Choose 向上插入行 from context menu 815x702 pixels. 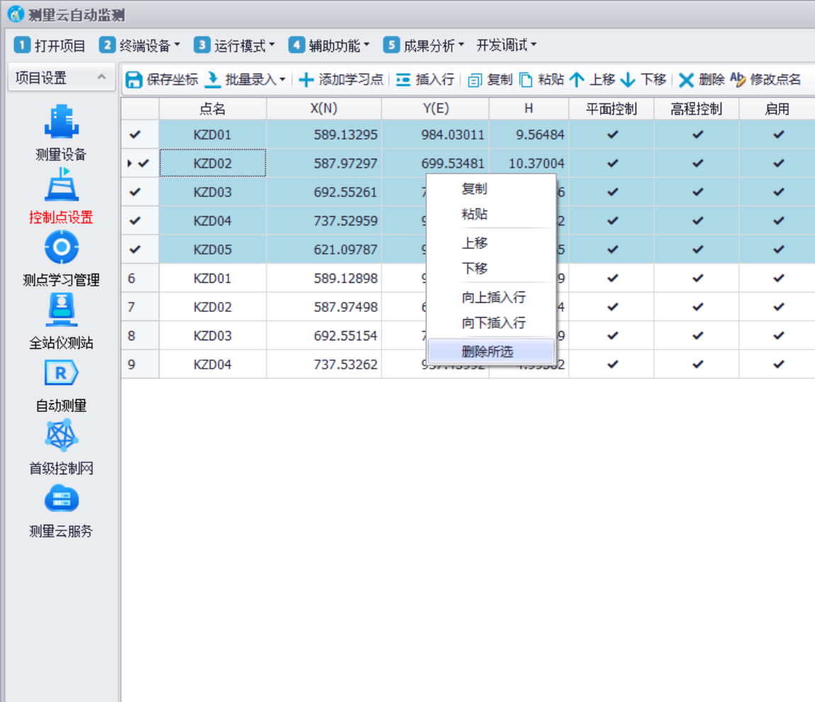point(493,298)
